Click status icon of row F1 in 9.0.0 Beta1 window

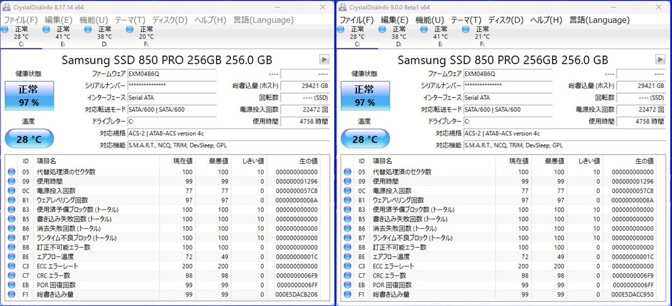[348, 294]
